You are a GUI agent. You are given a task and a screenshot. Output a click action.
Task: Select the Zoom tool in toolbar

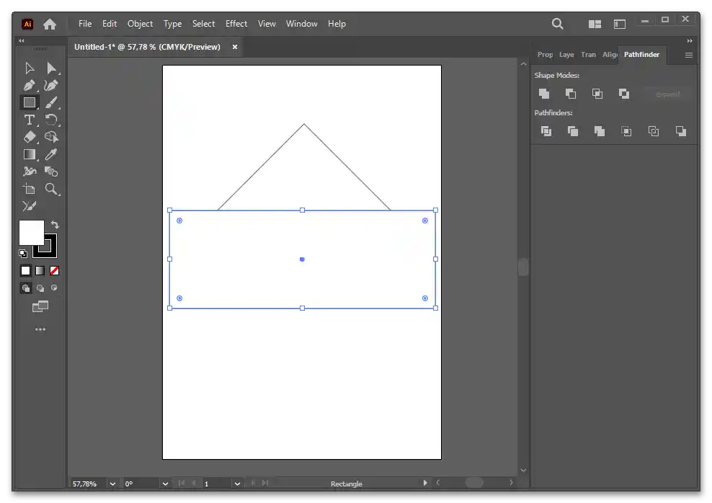(x=51, y=189)
